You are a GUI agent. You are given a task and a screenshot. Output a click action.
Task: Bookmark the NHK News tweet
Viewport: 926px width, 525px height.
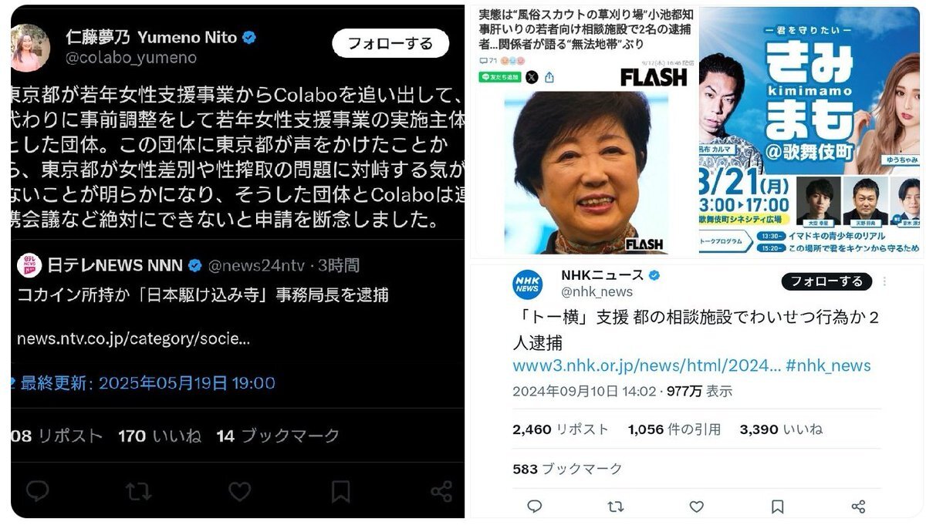click(x=777, y=506)
